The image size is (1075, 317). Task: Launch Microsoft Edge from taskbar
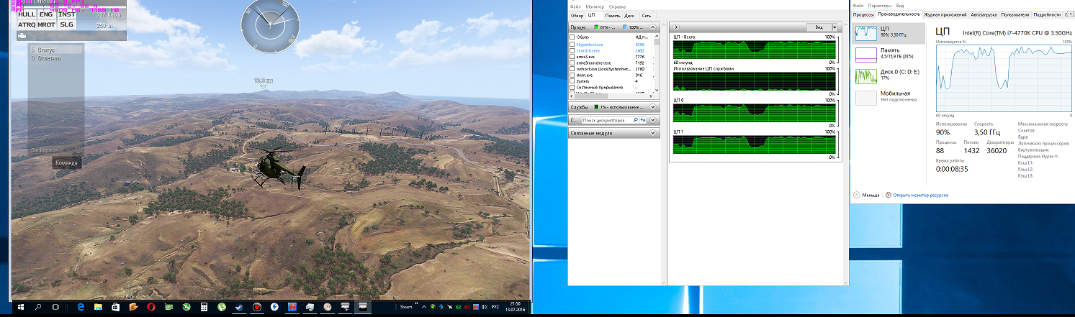81,307
